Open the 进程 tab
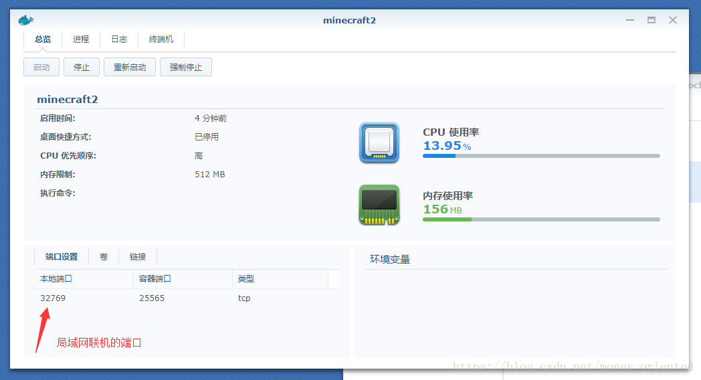Image resolution: width=701 pixels, height=380 pixels. [x=81, y=39]
